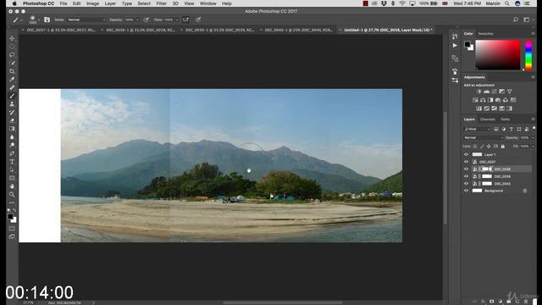Toggle lock transparent pixels
This screenshot has height=305, width=542.
click(x=475, y=147)
